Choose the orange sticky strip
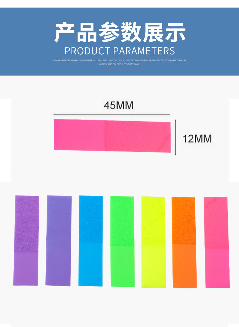The width and height of the screenshot is (239, 327). pyautogui.click(x=184, y=242)
